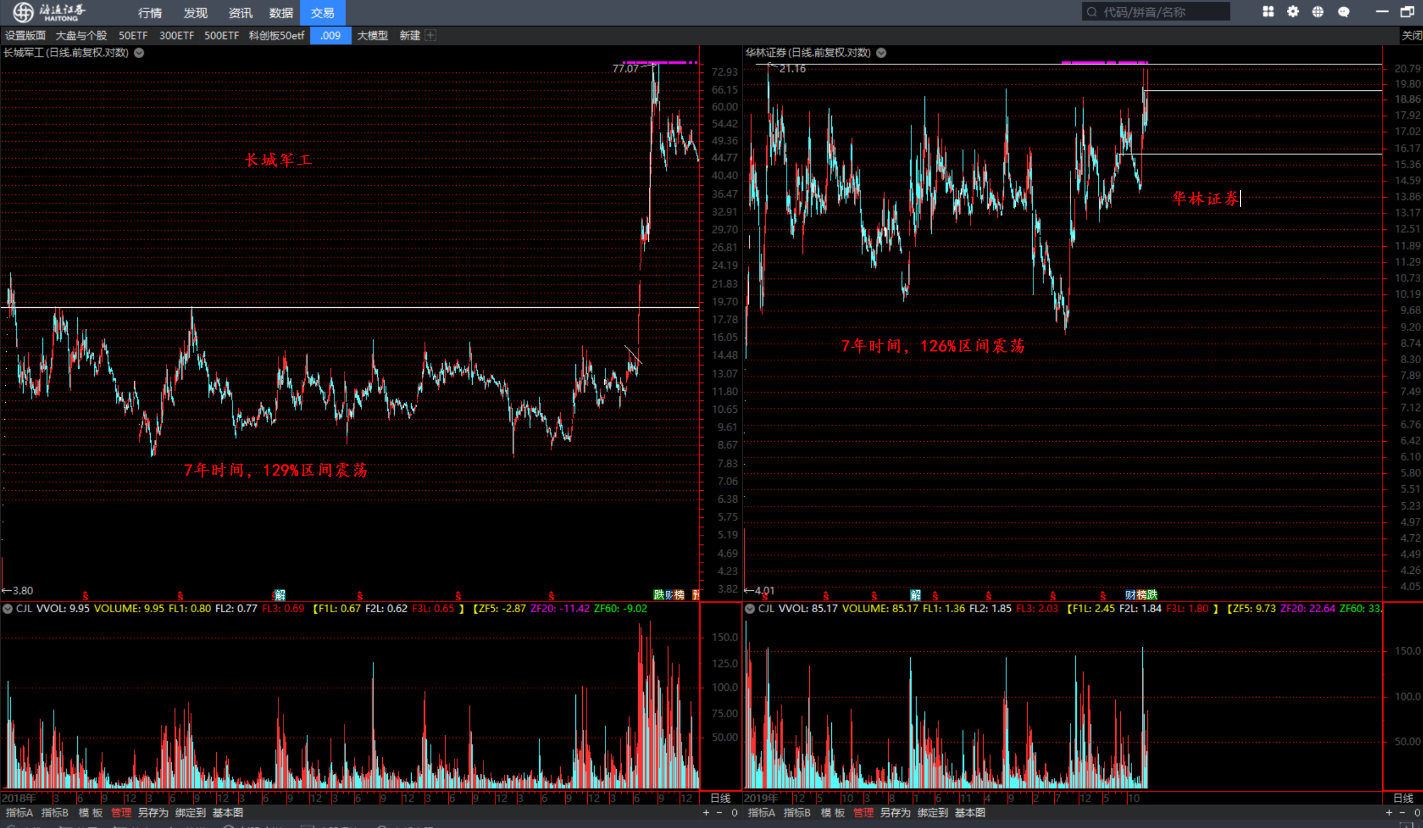This screenshot has height=828, width=1423.
Task: Click the plus icon to add new layout tab
Action: [430, 36]
